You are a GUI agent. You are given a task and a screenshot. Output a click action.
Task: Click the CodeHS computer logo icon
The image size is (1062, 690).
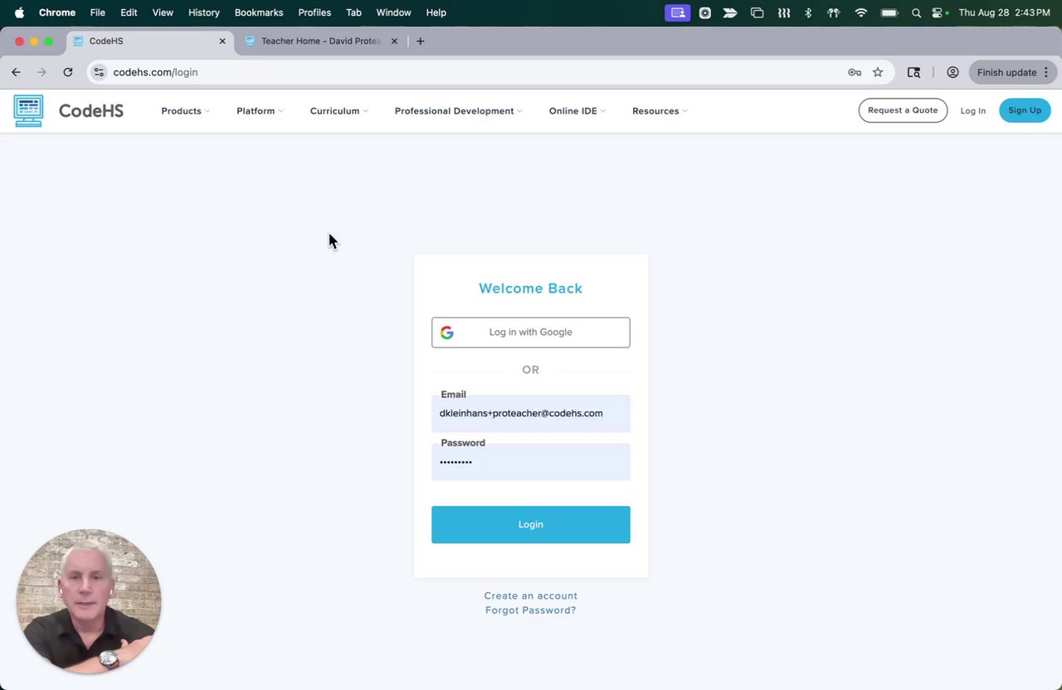28,111
